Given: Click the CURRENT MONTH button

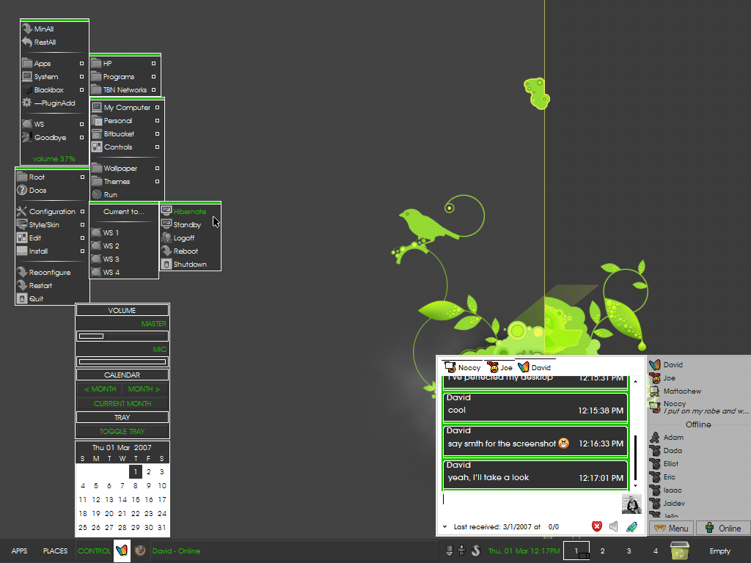Looking at the screenshot, I should [x=122, y=404].
